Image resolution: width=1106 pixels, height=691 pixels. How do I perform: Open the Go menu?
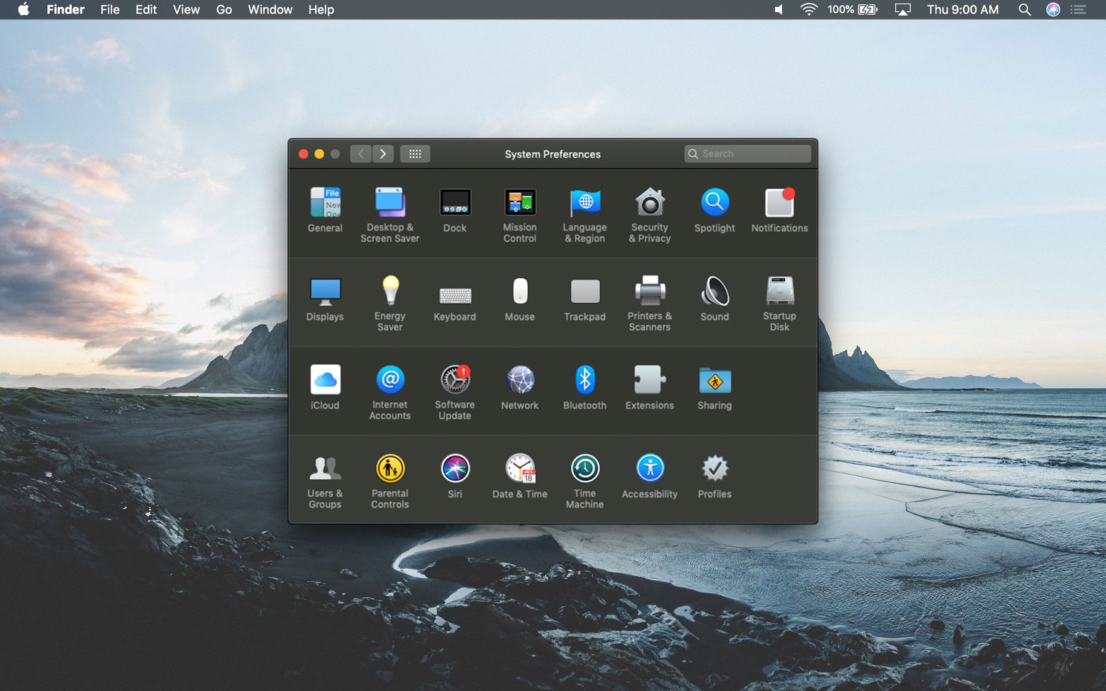[224, 9]
